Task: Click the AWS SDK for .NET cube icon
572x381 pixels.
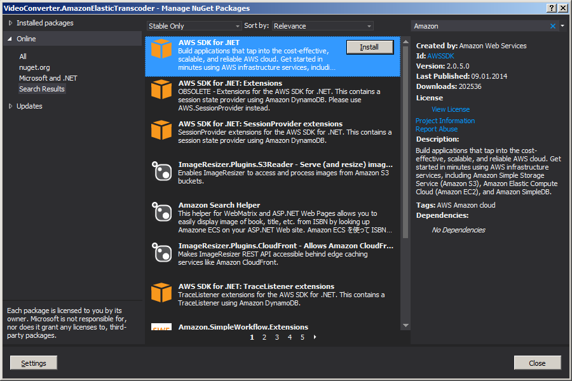Action: tap(161, 52)
